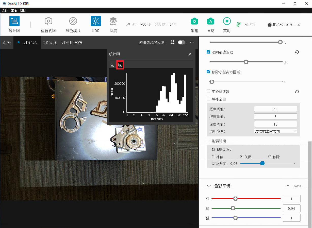Toggle the HDR mode icon
Screen dimensions: 312x228
pyautogui.click(x=96, y=21)
